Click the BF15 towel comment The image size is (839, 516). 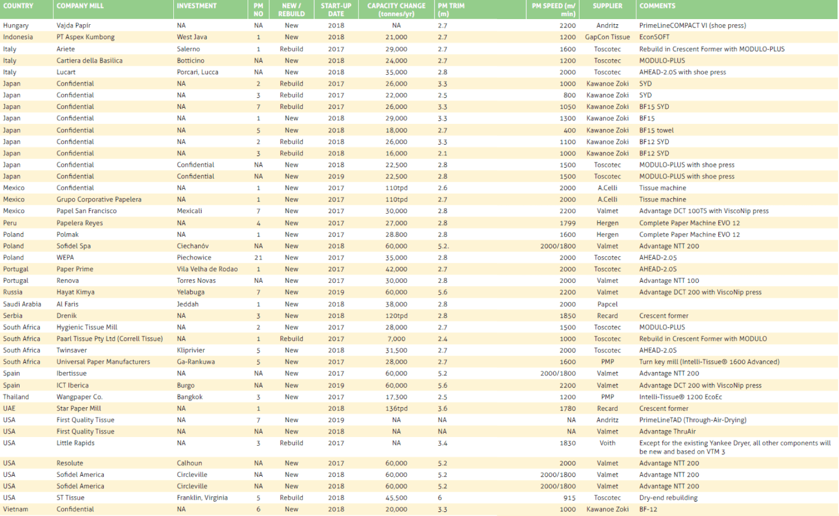click(x=656, y=131)
